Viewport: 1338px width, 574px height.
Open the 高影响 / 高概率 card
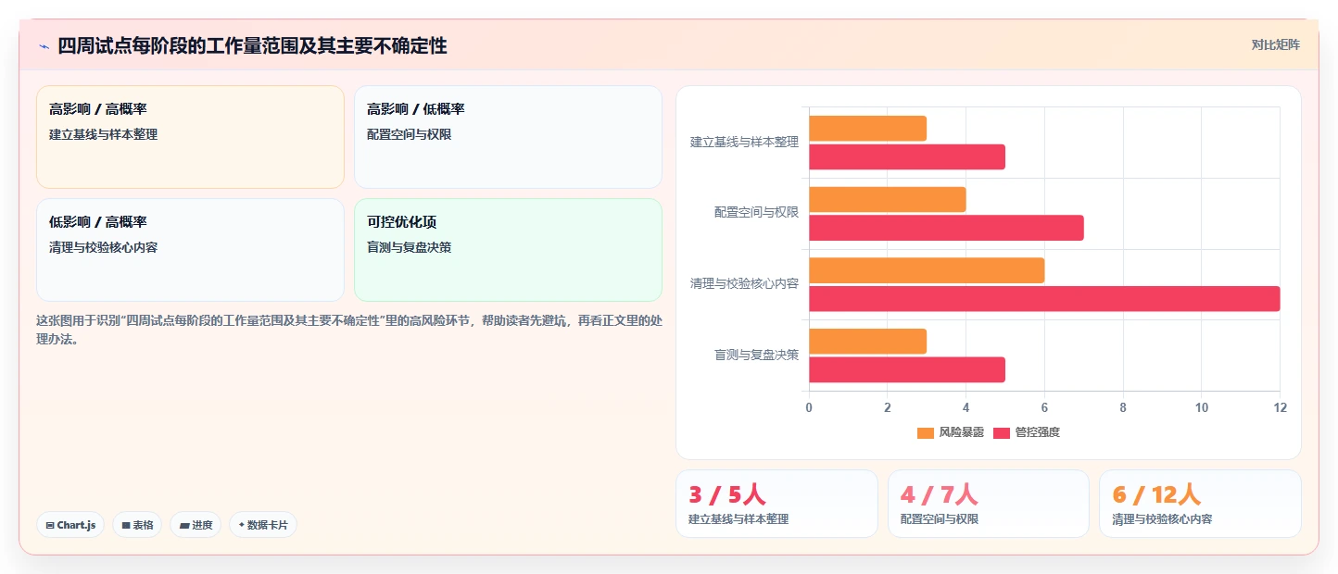pyautogui.click(x=190, y=137)
